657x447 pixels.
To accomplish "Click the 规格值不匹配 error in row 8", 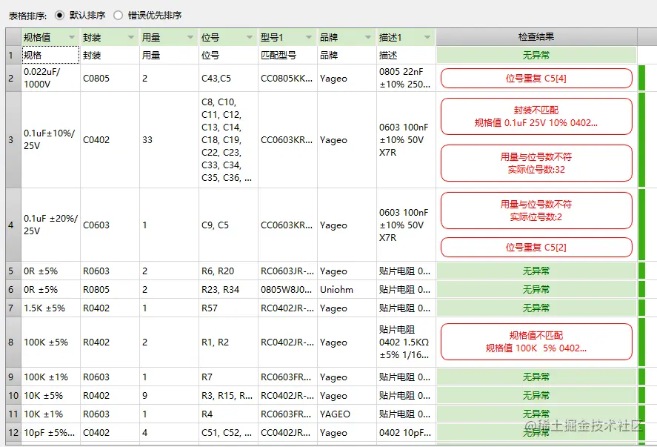I will (x=536, y=342).
